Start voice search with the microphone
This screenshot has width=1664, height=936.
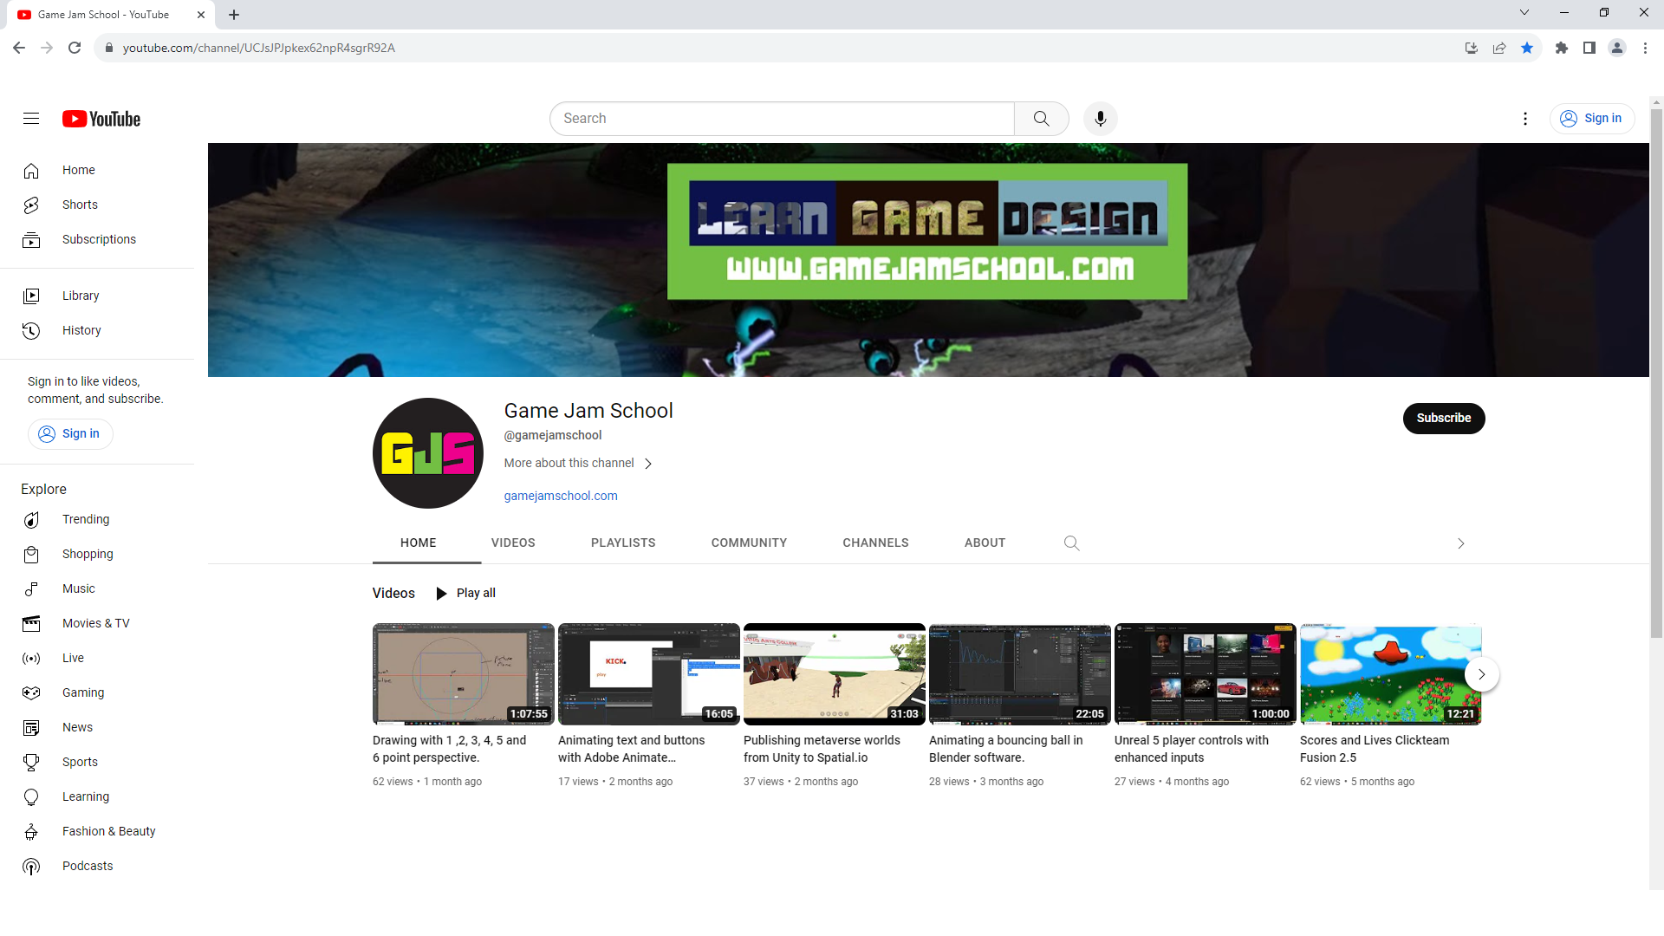coord(1101,119)
